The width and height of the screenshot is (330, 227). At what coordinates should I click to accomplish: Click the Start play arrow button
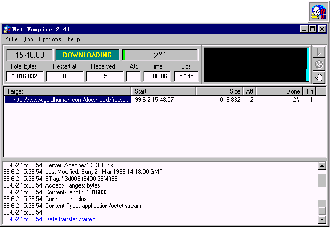click(x=319, y=52)
